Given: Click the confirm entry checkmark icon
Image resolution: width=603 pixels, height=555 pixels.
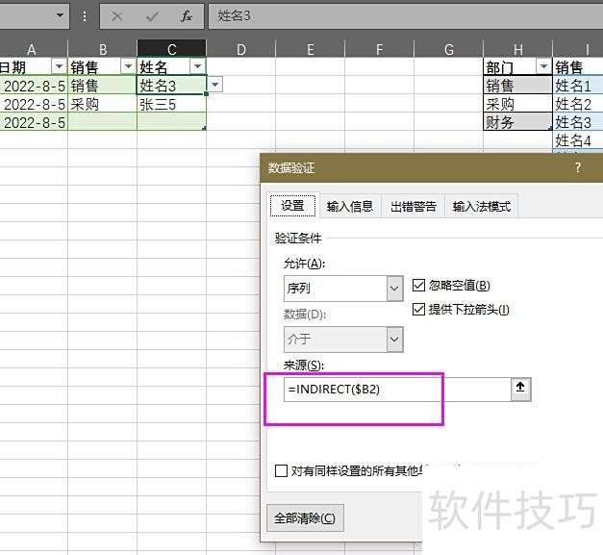Looking at the screenshot, I should pyautogui.click(x=152, y=16).
